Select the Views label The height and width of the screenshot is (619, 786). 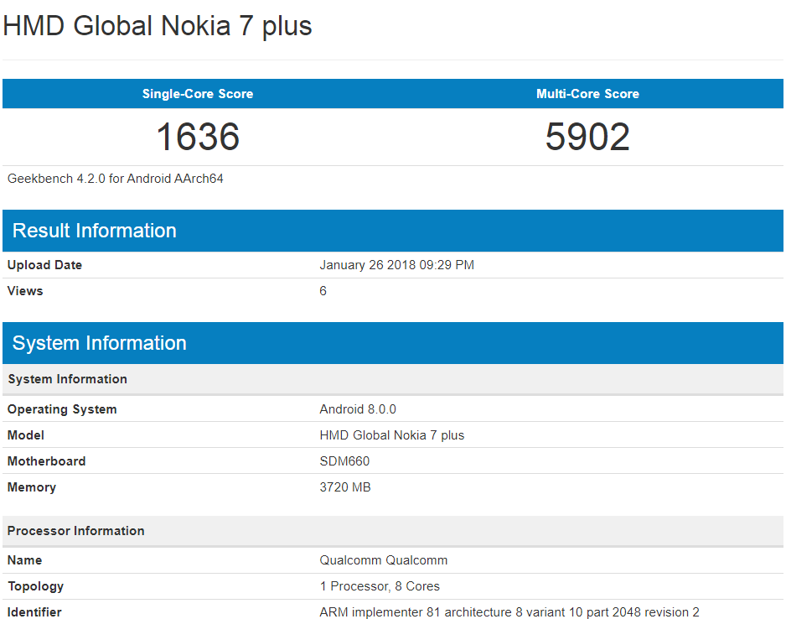pyautogui.click(x=25, y=291)
